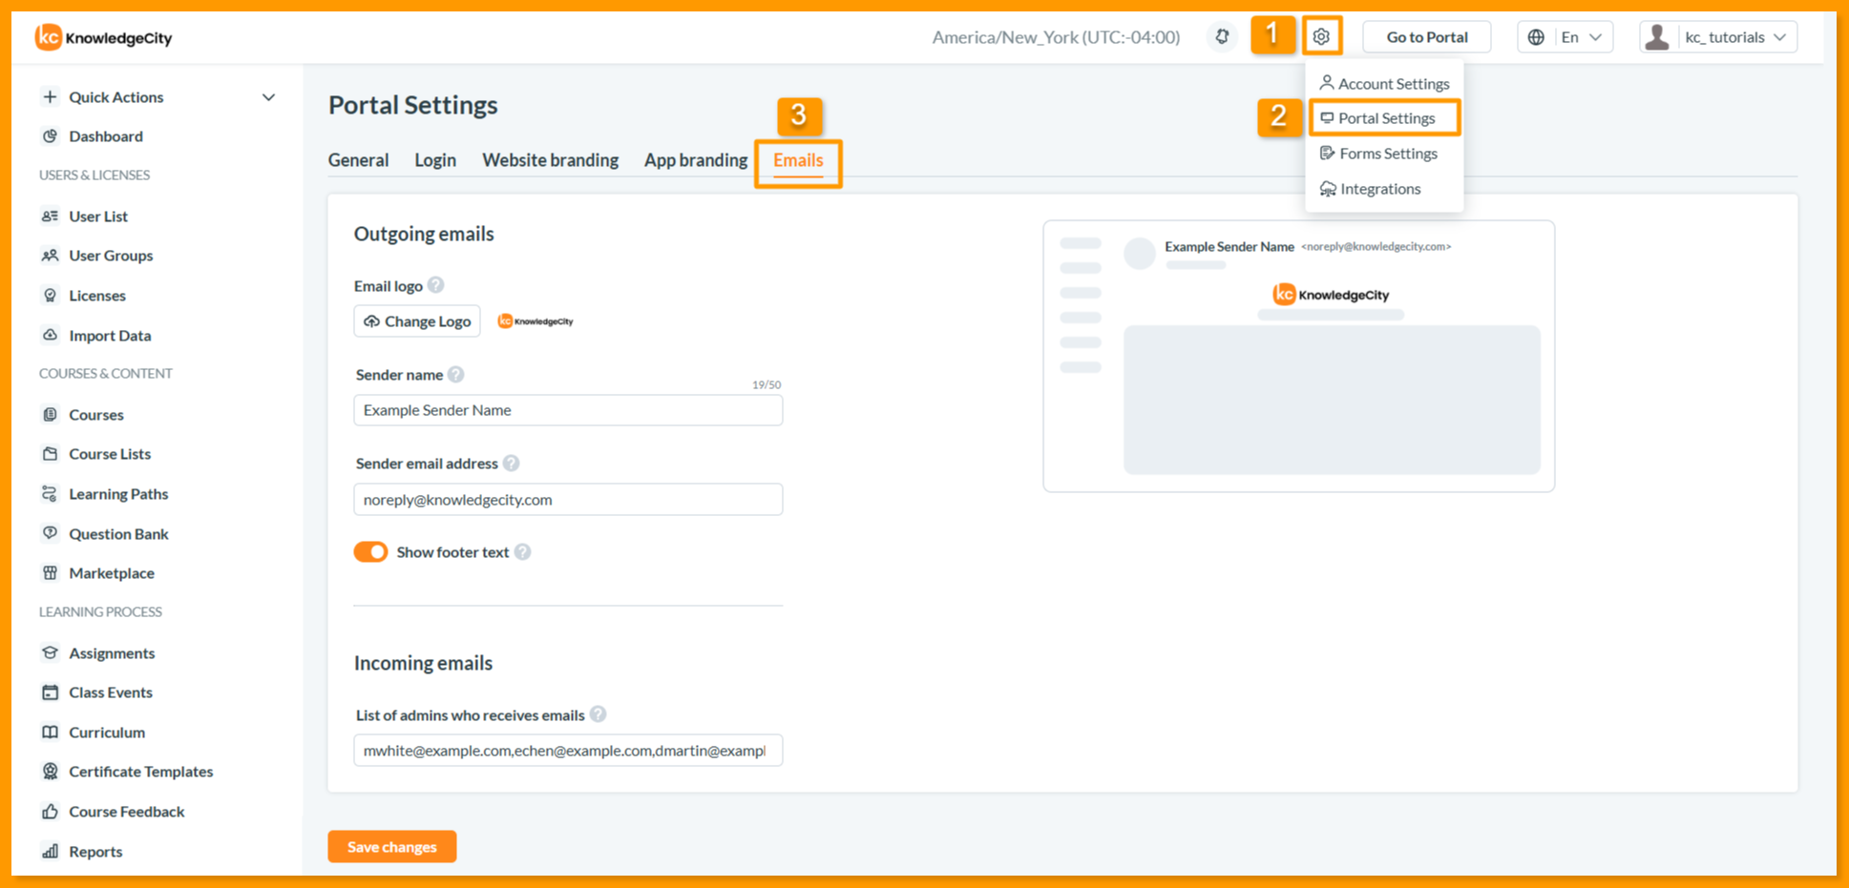Open the Website branding tab
The image size is (1849, 888).
pyautogui.click(x=551, y=160)
